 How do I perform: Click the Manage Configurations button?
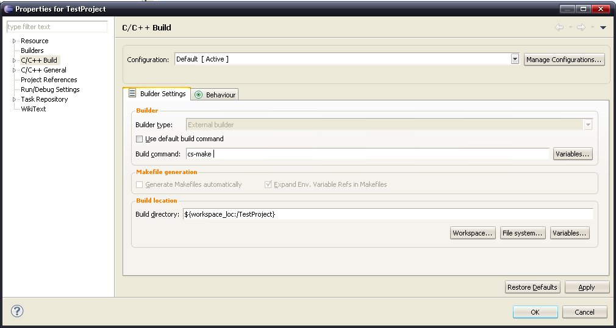click(x=564, y=60)
